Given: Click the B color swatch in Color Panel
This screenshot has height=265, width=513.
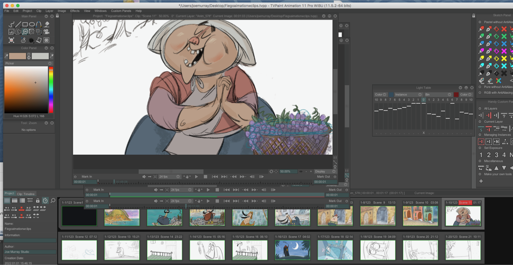Looking at the screenshot, I should 40,56.
